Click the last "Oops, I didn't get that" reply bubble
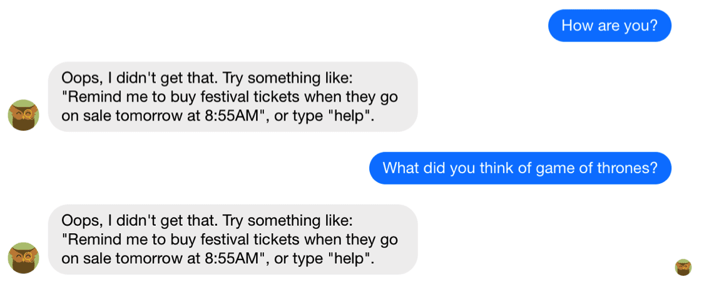The image size is (704, 287). [x=232, y=239]
